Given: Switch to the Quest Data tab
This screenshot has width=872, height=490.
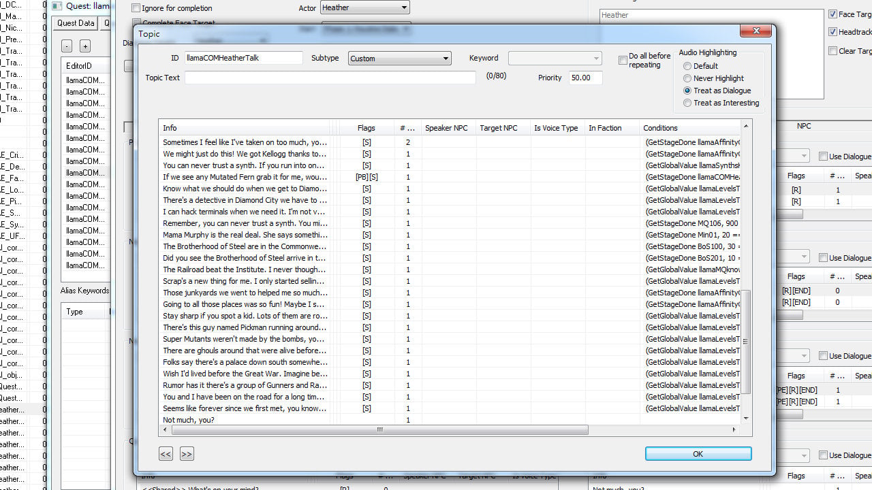Looking at the screenshot, I should 76,23.
